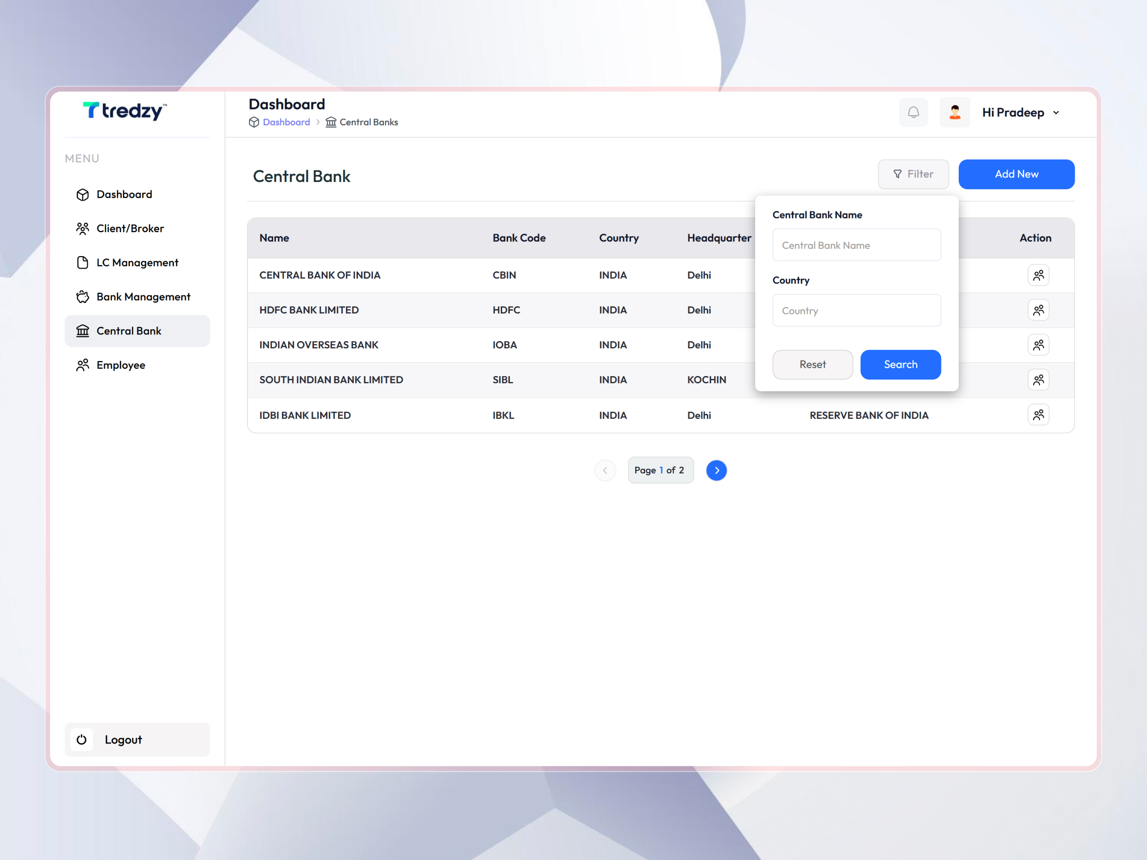Open the Hi Pradeep account dropdown
The height and width of the screenshot is (860, 1147).
1019,112
